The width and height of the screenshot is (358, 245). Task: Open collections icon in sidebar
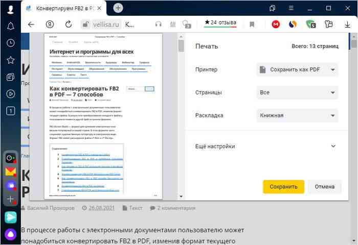(x=11, y=77)
